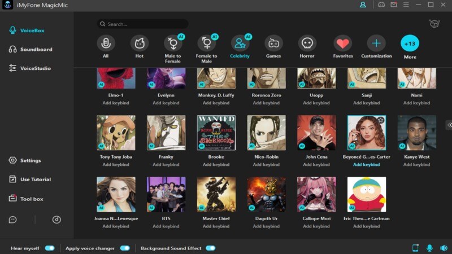Screen dimensions: 452x254
Task: Open the Use Tutorial page
Action: tap(30, 179)
